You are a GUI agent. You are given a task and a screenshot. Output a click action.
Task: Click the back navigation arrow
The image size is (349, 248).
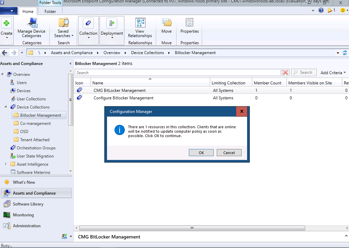pos(5,53)
